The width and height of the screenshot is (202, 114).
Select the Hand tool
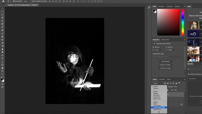pos(2,68)
